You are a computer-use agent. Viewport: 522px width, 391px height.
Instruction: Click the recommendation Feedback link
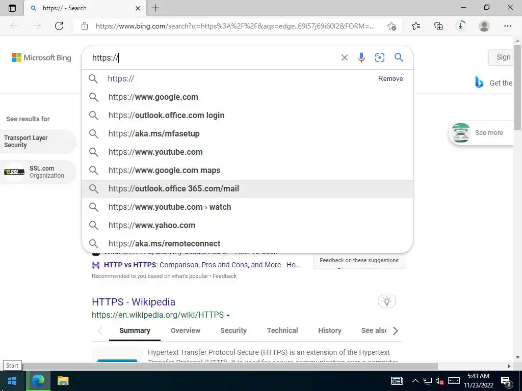click(225, 276)
